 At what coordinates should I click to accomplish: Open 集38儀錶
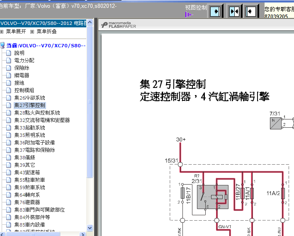point(24,157)
